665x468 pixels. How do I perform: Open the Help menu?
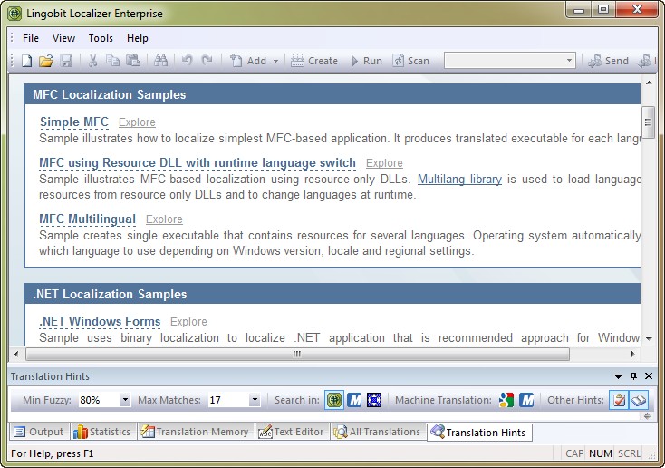138,38
